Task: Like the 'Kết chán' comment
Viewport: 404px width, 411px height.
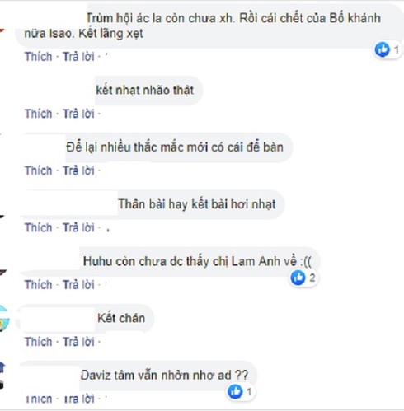Action: coord(38,342)
